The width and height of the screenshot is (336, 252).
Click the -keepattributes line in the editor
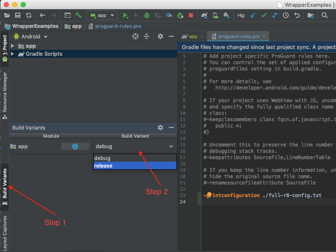[267, 157]
